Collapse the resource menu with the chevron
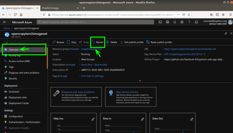 click(x=45, y=43)
